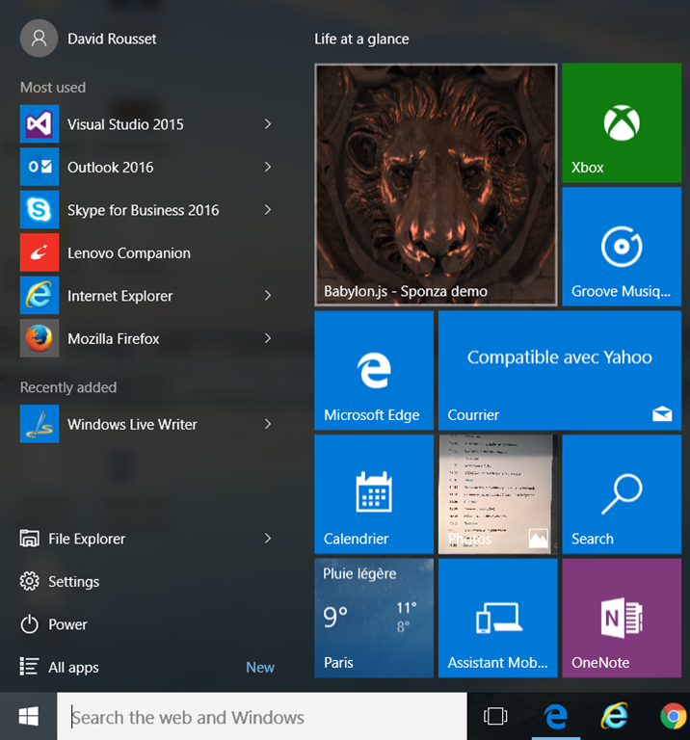The height and width of the screenshot is (740, 690).
Task: Expand the File Explorer arrow
Action: click(268, 539)
